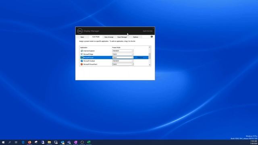
Task: Launch Edge from the taskbar
Action: click(23, 142)
